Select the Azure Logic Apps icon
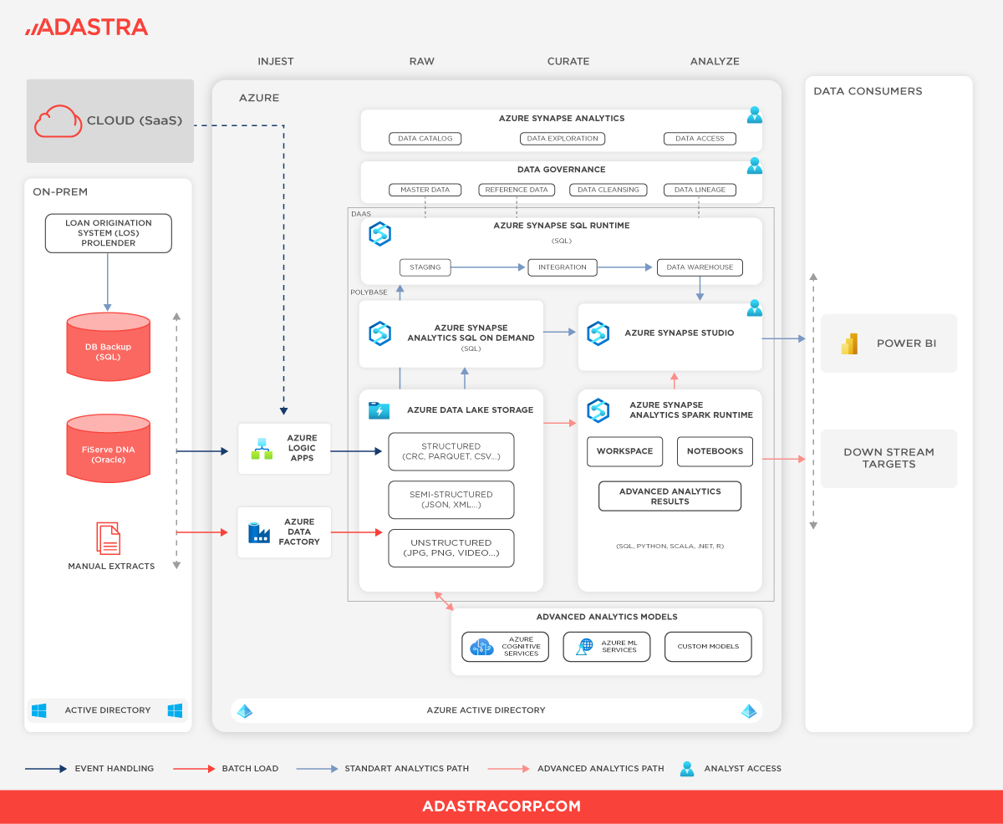 [x=261, y=449]
